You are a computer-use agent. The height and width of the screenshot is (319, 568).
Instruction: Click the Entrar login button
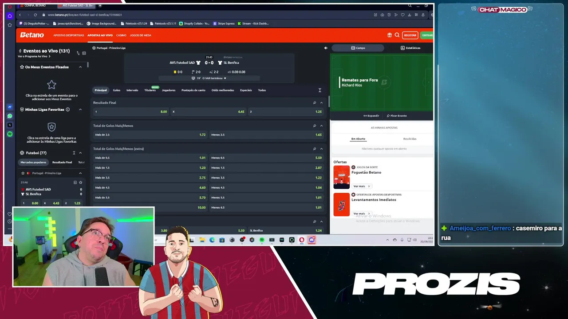[427, 35]
